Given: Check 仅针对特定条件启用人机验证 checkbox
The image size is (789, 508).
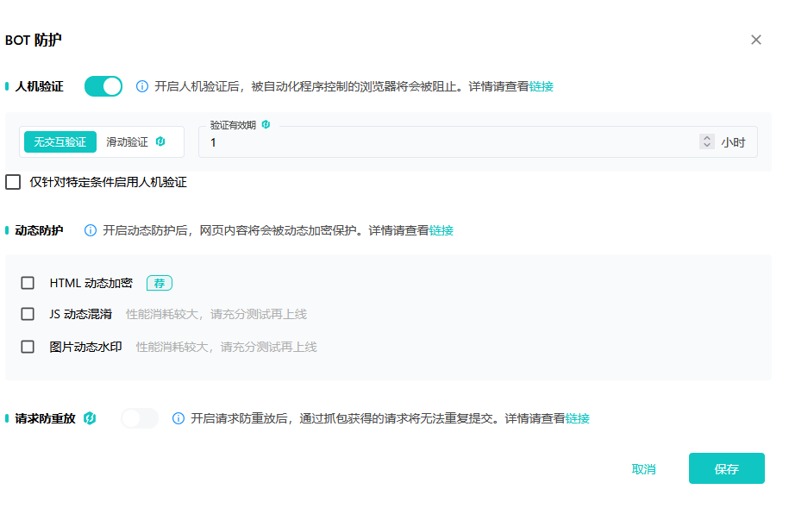Looking at the screenshot, I should 13,182.
